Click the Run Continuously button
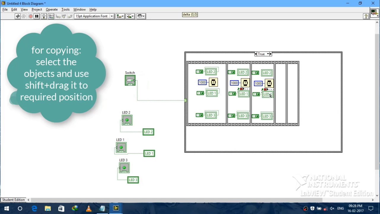The height and width of the screenshot is (214, 380). pos(24,16)
